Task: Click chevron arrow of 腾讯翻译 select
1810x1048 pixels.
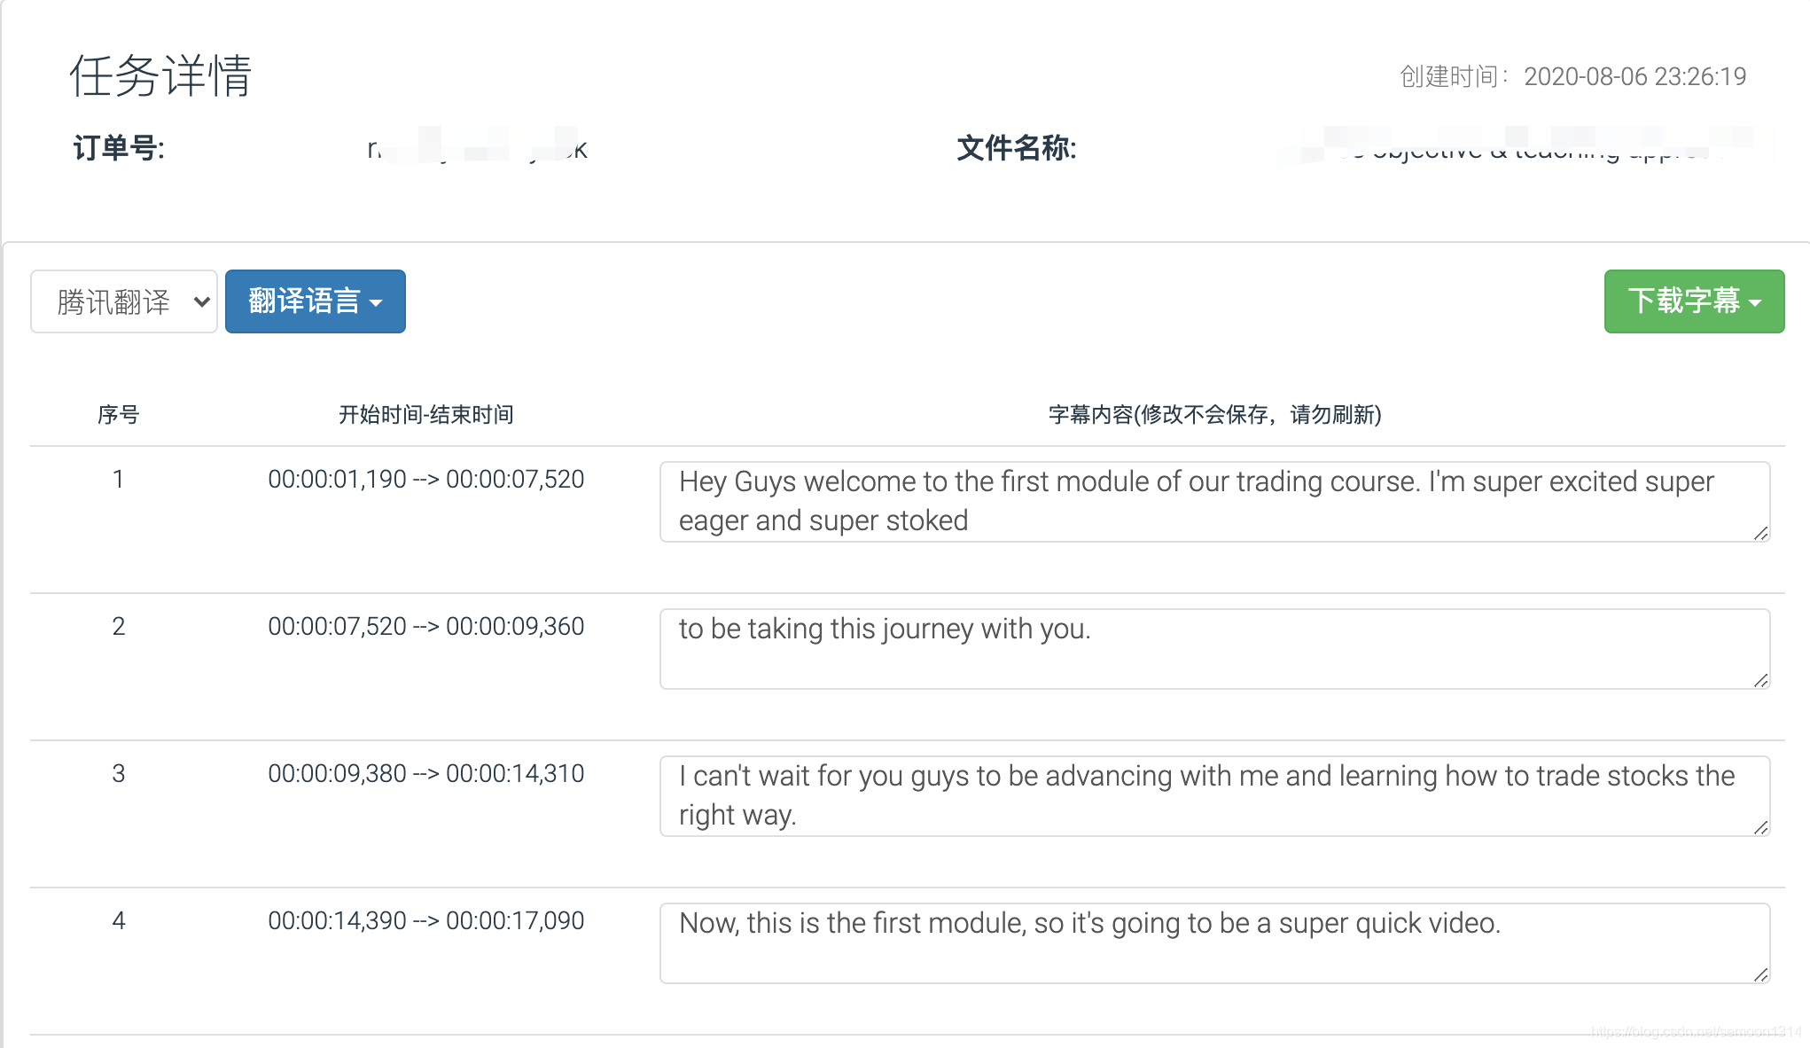Action: (x=201, y=302)
